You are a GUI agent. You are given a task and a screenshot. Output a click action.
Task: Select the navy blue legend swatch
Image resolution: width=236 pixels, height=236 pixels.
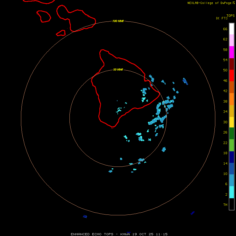pyautogui.click(x=232, y=157)
